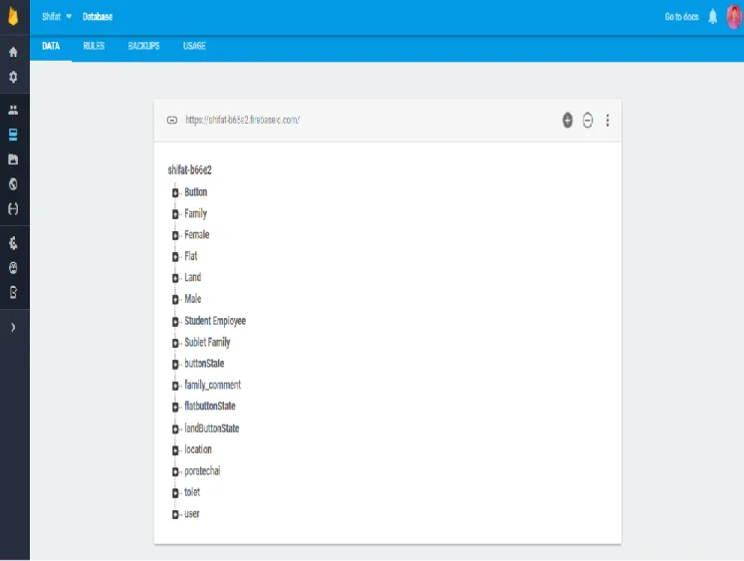Select the Button key label
Screen dimensions: 744x561
(x=196, y=192)
